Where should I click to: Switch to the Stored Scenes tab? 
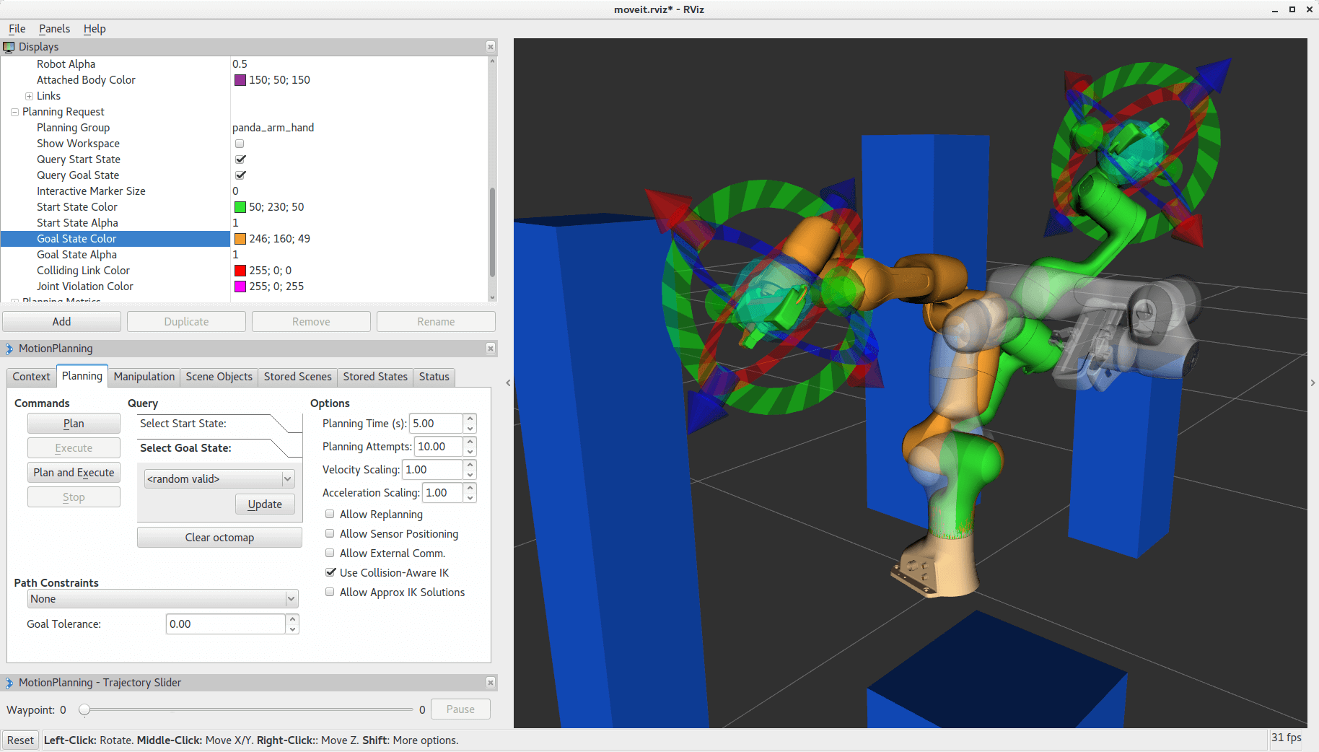[x=298, y=377]
